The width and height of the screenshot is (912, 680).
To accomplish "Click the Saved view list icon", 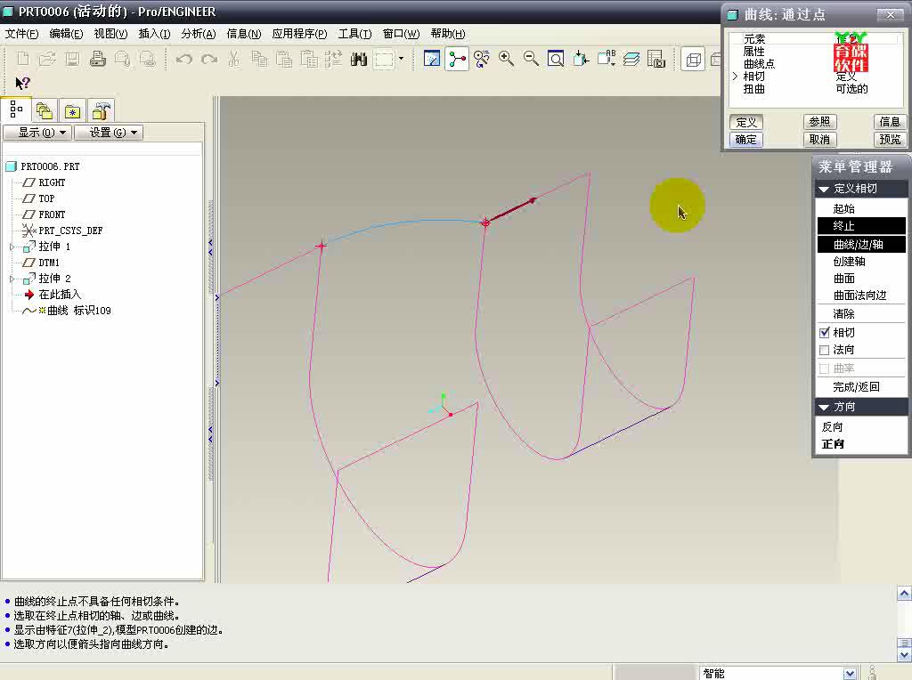I will point(606,59).
